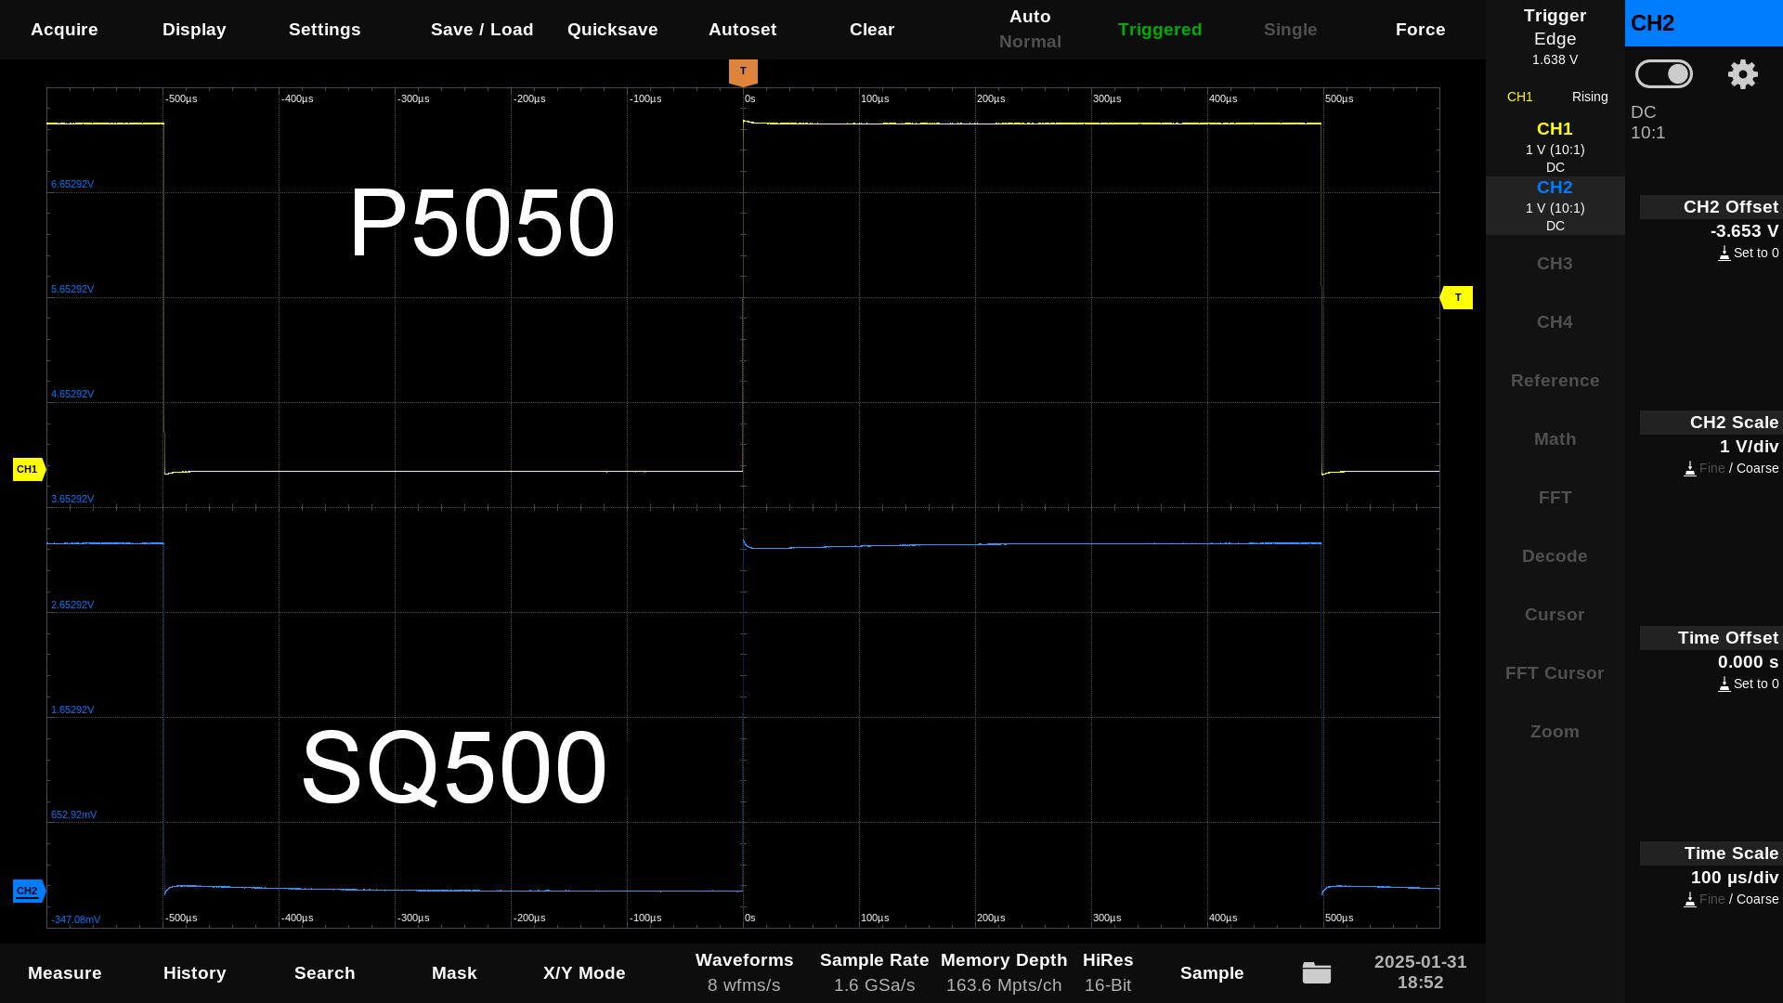Viewport: 1783px width, 1003px height.
Task: Open the Display menu
Action: (194, 30)
